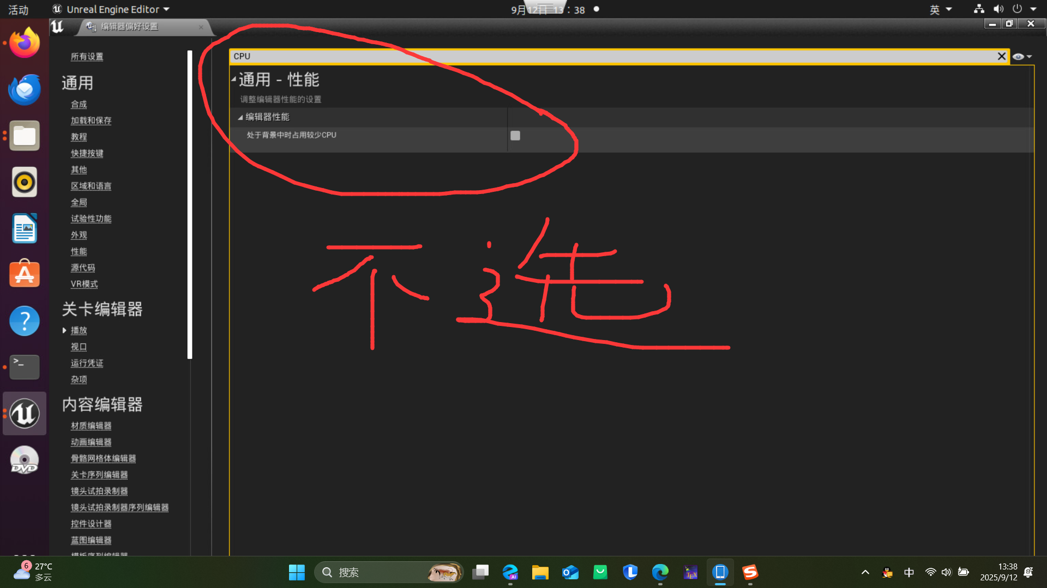1047x588 pixels.
Task: Open the 区域和语言 settings link
Action: (x=91, y=186)
